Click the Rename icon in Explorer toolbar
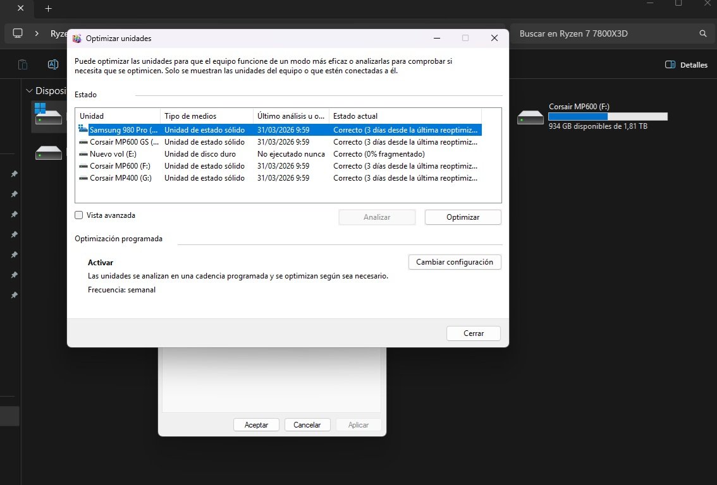This screenshot has height=485, width=717. coord(53,64)
